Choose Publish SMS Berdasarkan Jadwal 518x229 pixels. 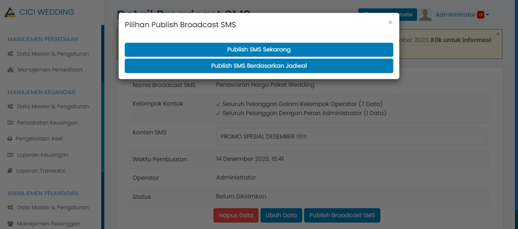coord(258,66)
